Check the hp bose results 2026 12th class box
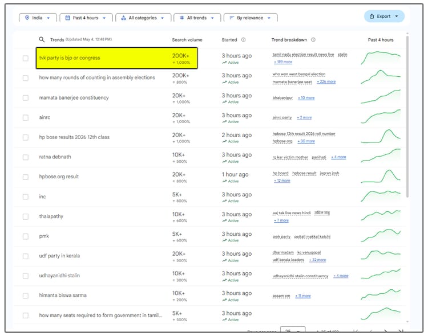 (25, 137)
